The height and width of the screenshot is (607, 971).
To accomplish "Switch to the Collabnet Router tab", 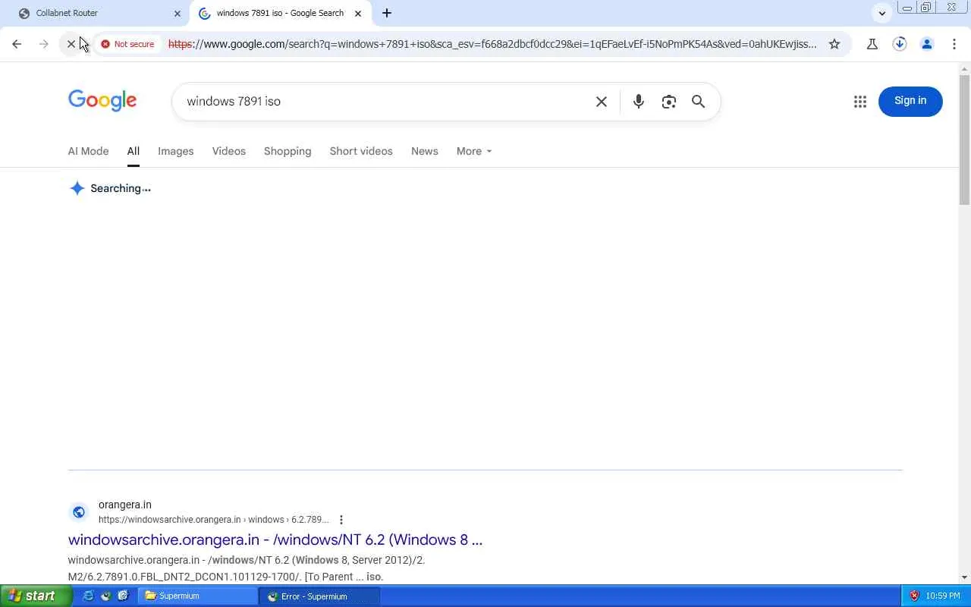I will coord(99,13).
